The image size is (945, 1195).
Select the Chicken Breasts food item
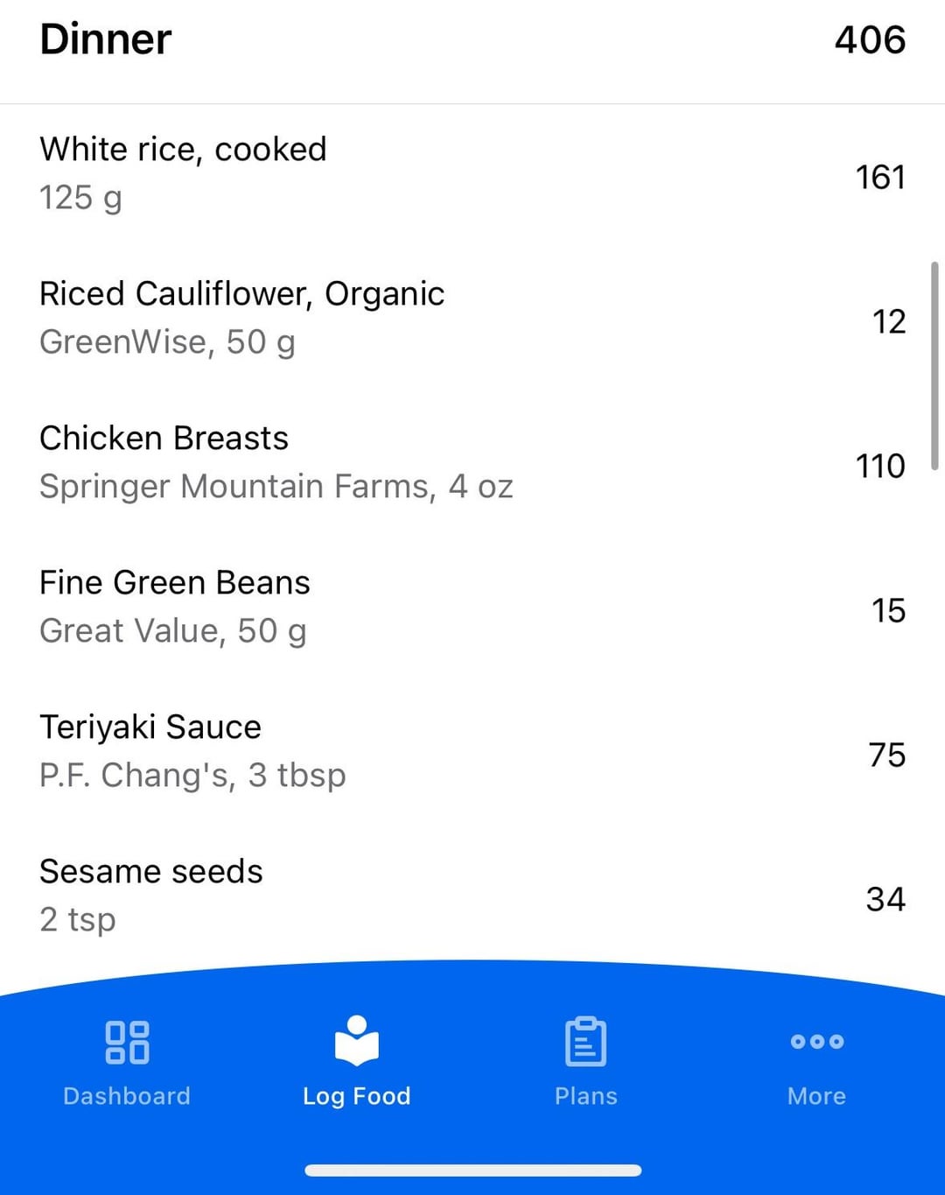[x=472, y=465]
